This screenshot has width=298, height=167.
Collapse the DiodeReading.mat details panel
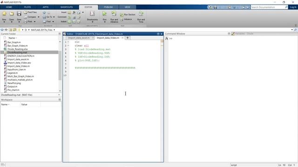pos(59,95)
